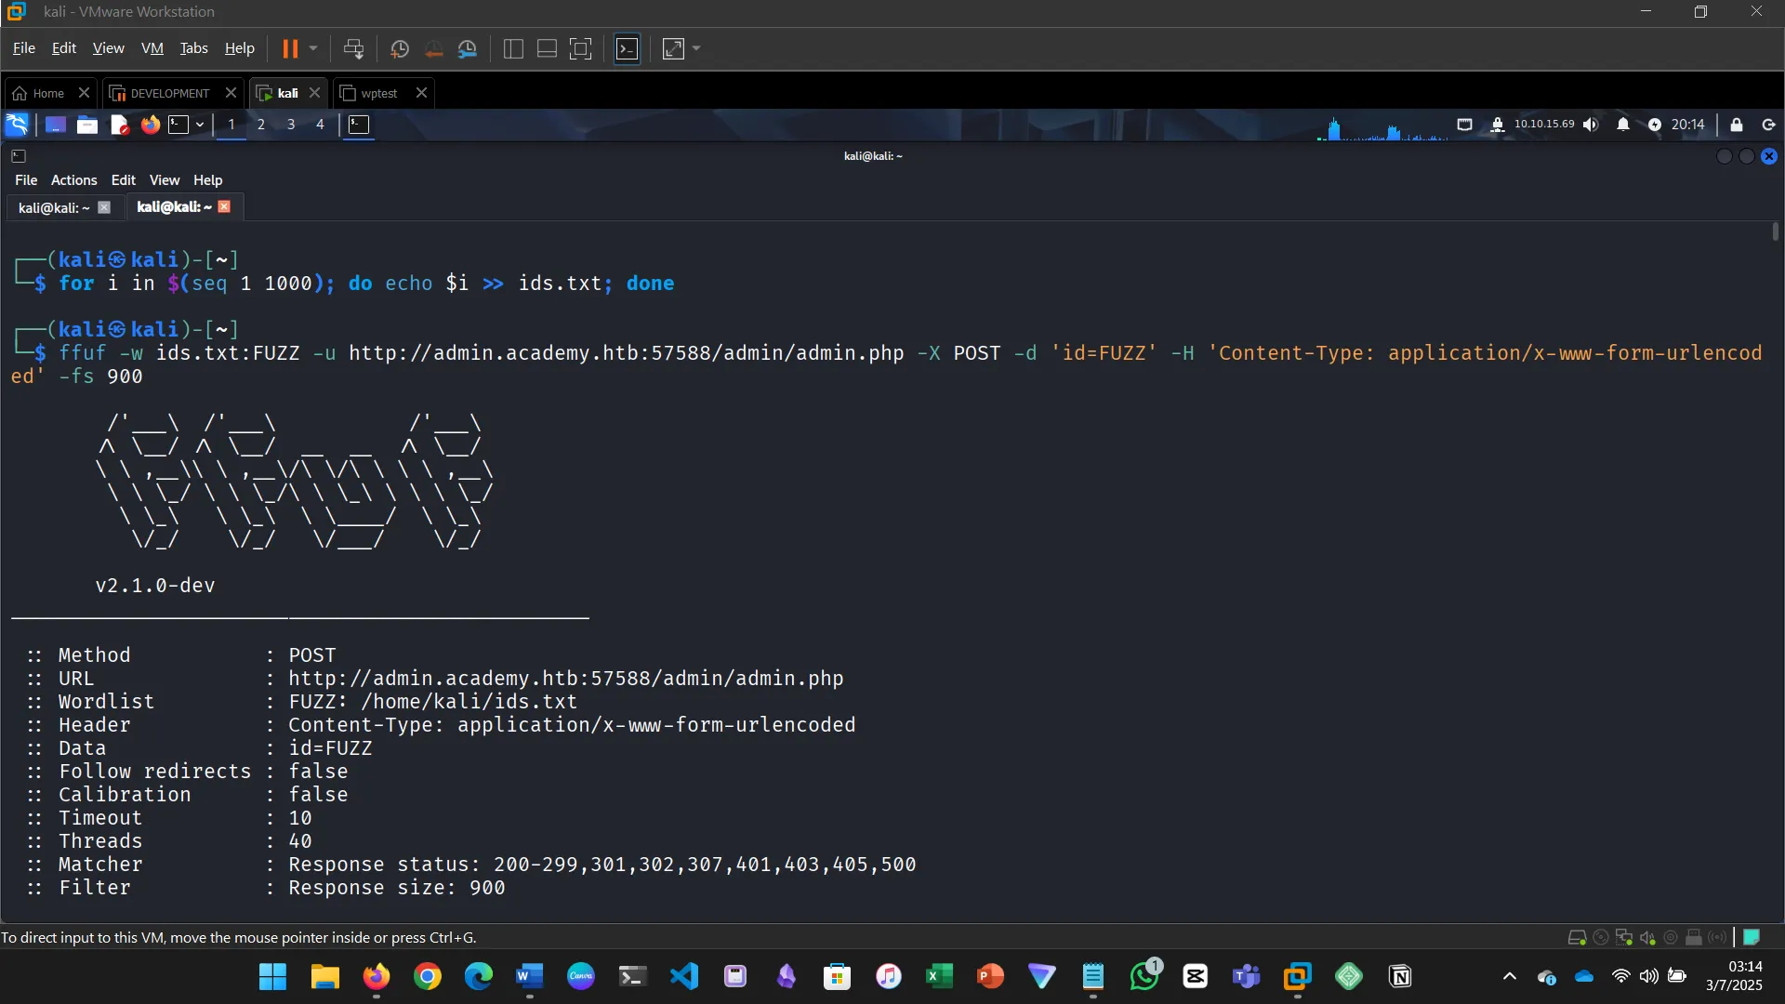The width and height of the screenshot is (1785, 1004).
Task: Switch to workspace 3
Action: coord(290,125)
